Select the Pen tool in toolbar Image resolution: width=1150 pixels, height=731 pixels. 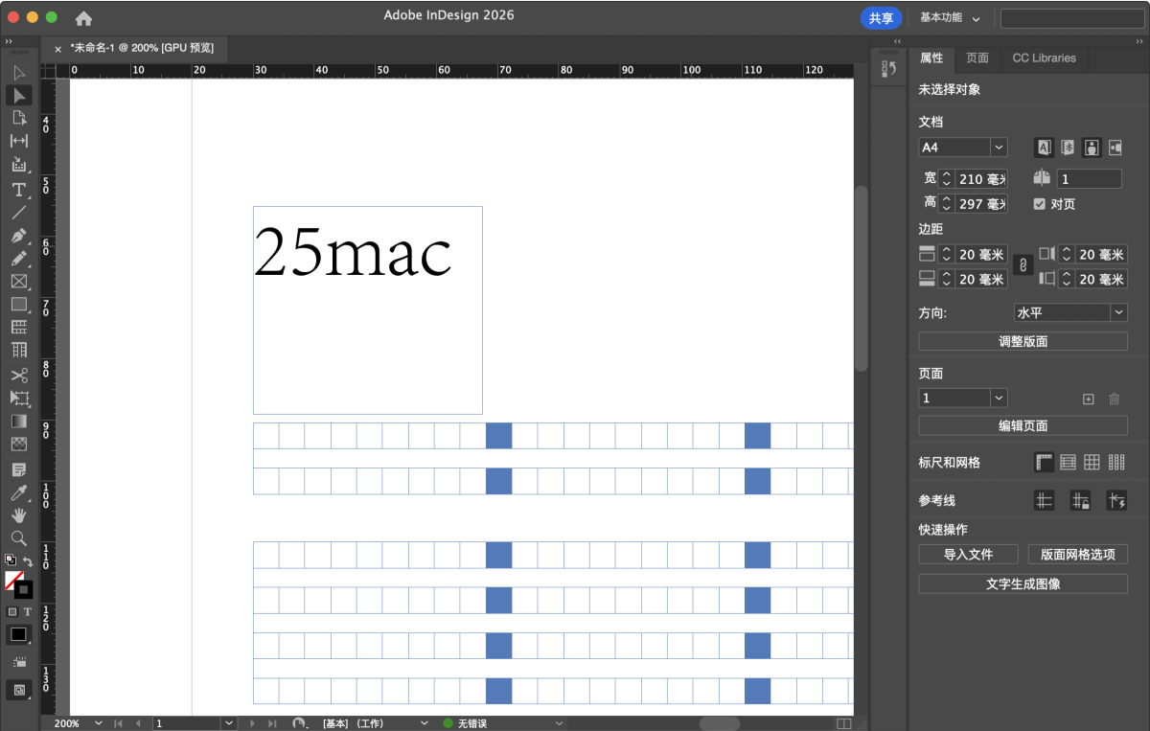(18, 236)
